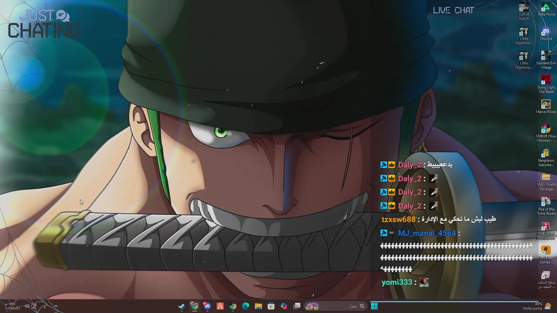Switch input language via the ع indicator
Screen dimensions: 557x313
(x=45, y=306)
